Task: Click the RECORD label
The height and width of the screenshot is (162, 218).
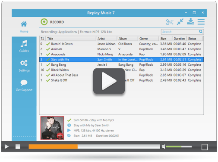Action: (x=57, y=22)
